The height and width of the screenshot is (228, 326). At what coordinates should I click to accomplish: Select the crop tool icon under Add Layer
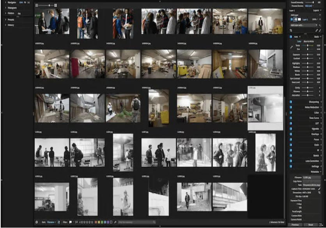[291, 30]
